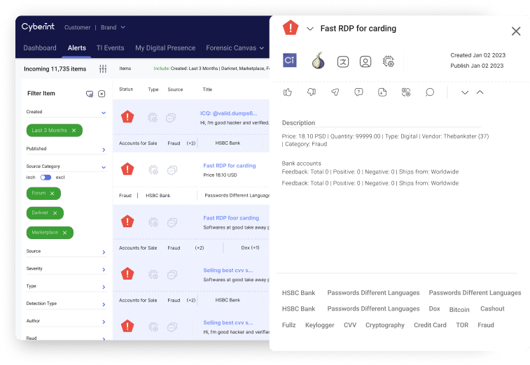Expand the Source filter section

[x=104, y=252]
